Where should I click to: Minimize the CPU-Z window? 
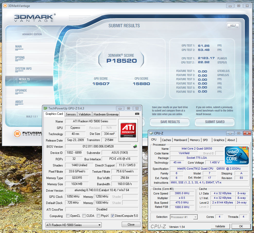(230, 133)
